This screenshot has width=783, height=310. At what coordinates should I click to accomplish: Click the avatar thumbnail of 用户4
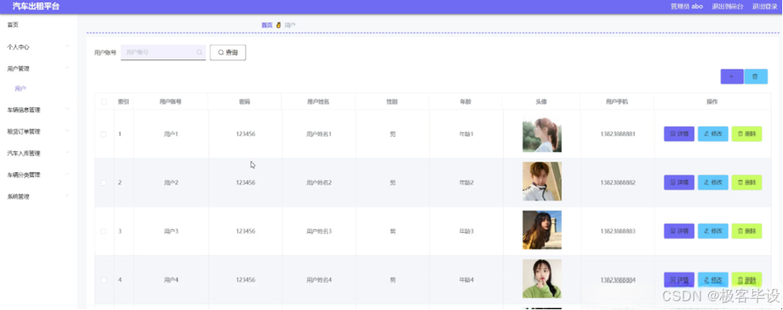tap(542, 279)
